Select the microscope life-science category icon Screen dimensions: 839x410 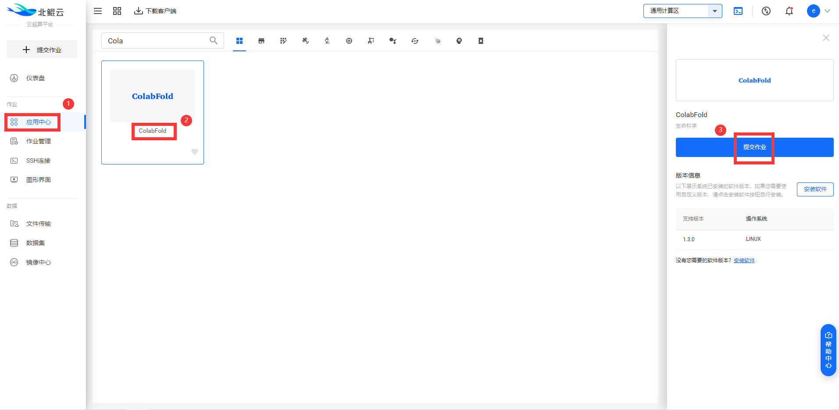(327, 41)
